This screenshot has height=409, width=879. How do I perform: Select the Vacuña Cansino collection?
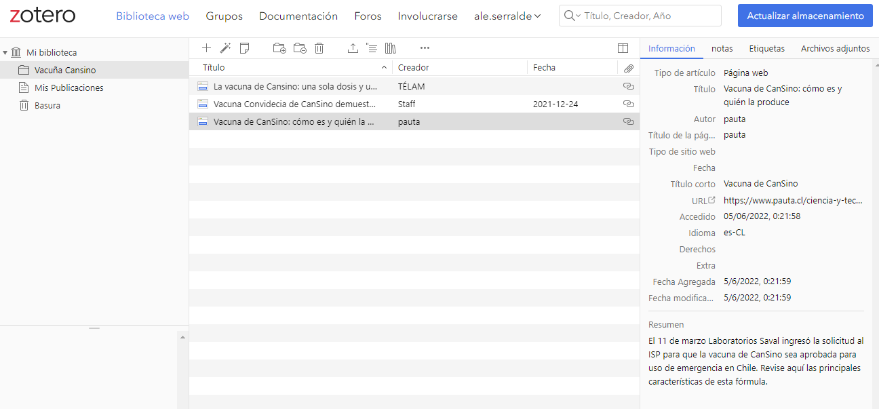click(94, 70)
